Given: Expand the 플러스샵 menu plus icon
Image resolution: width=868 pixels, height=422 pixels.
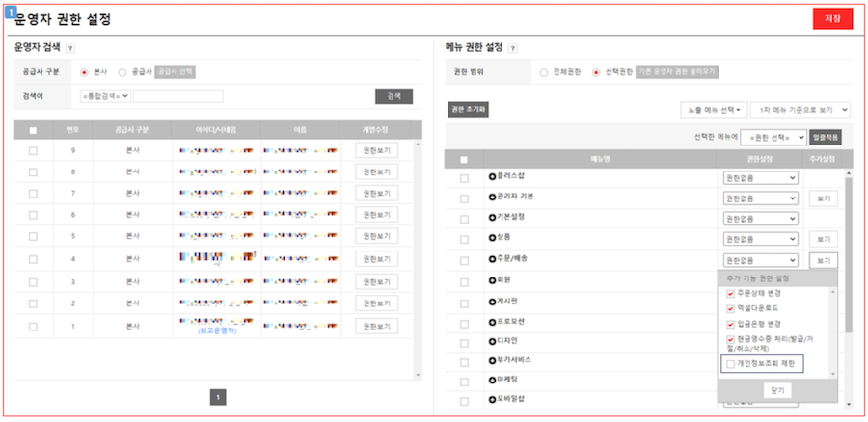Looking at the screenshot, I should point(492,178).
